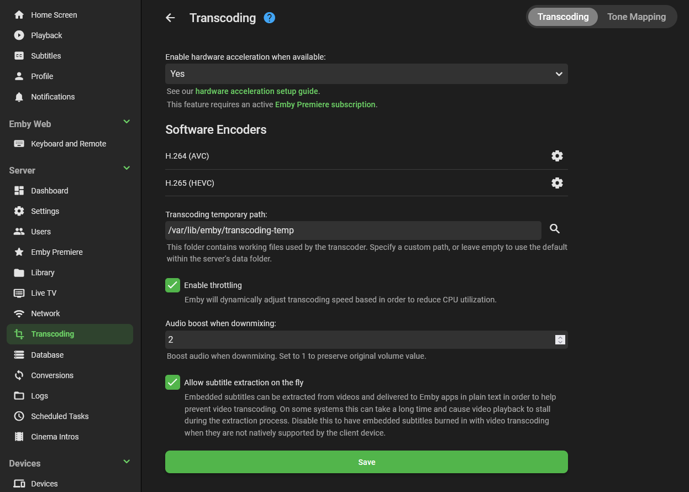Click the Save button
The height and width of the screenshot is (492, 689).
366,462
